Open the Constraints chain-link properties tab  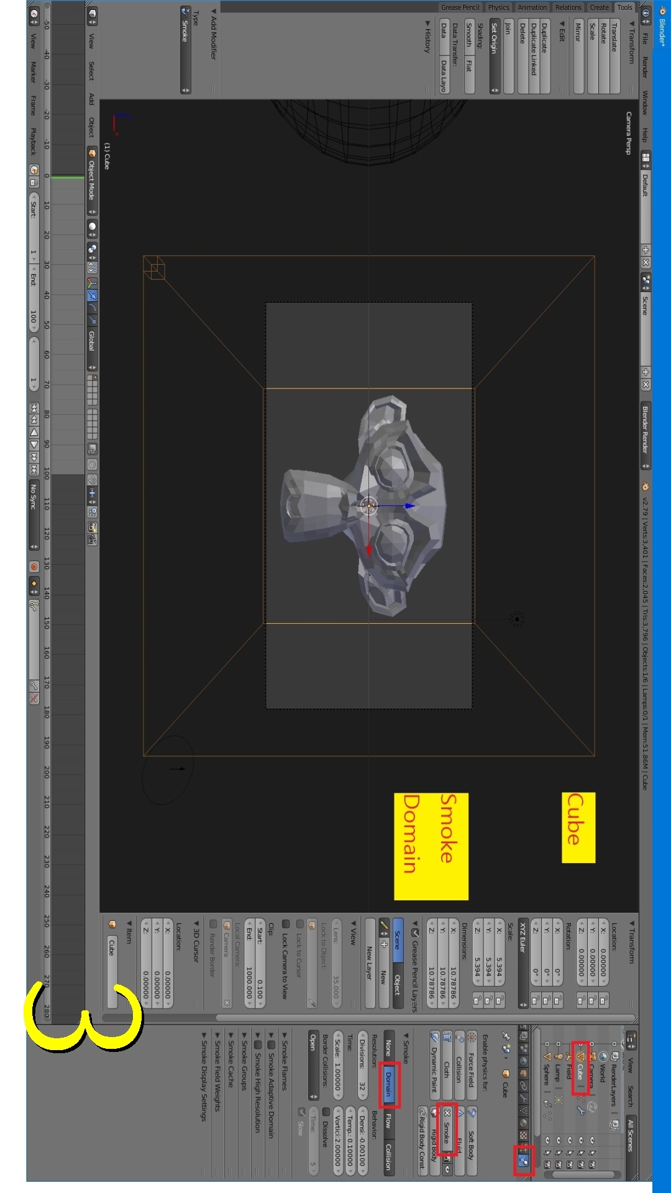523,1086
